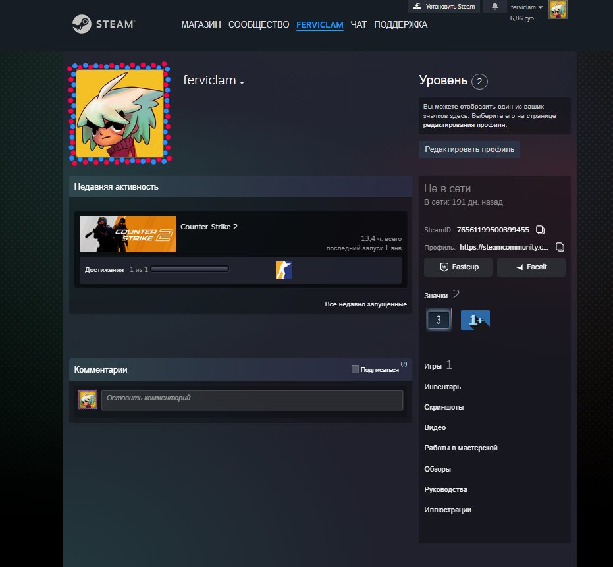
Task: Open the СООБЩЕСТВО menu
Action: 258,24
